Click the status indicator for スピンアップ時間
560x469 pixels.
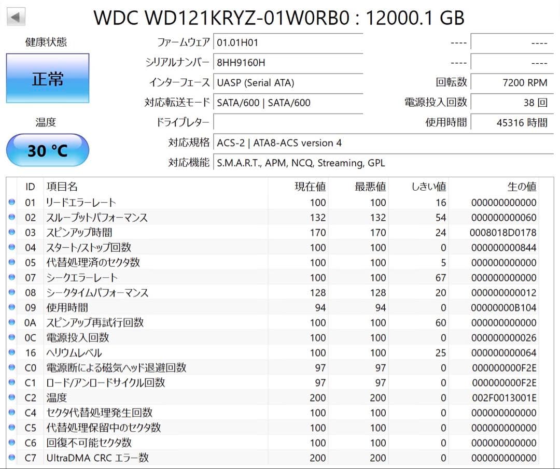point(11,232)
